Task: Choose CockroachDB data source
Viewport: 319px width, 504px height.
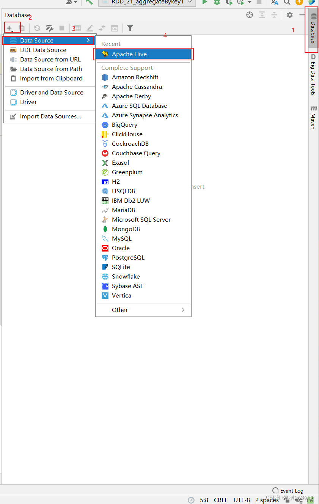Action: tap(143, 143)
